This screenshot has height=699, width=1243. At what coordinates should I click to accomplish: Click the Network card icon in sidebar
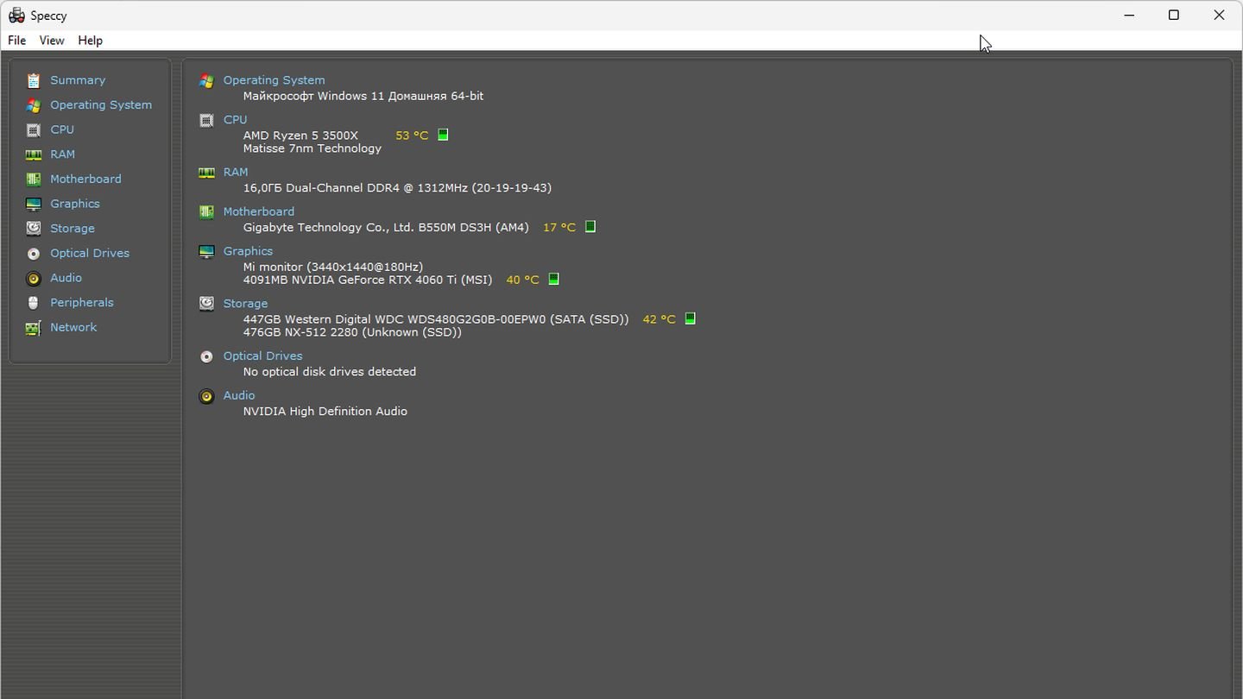[x=33, y=328]
